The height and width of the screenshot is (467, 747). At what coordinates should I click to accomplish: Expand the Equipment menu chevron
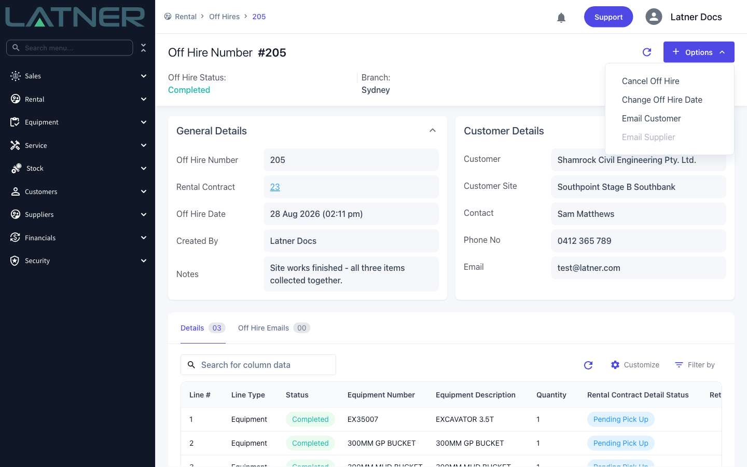click(144, 122)
